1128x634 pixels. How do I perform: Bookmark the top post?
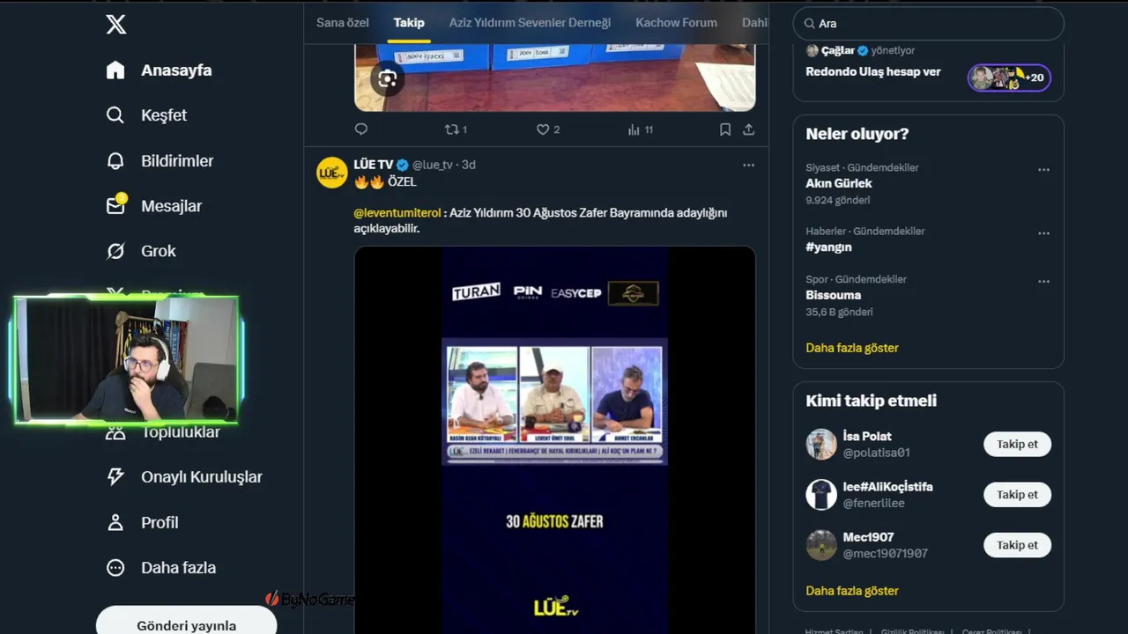[724, 129]
